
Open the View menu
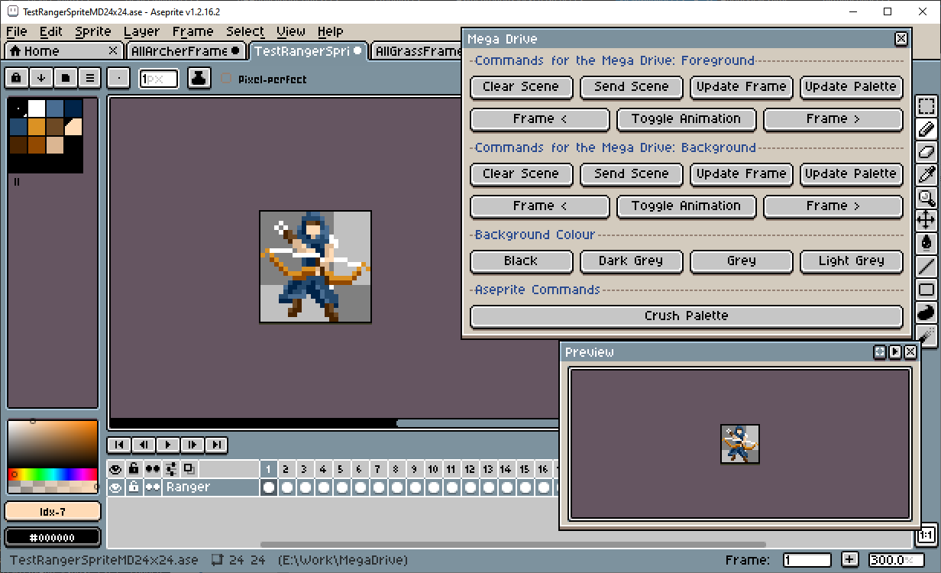pos(291,31)
